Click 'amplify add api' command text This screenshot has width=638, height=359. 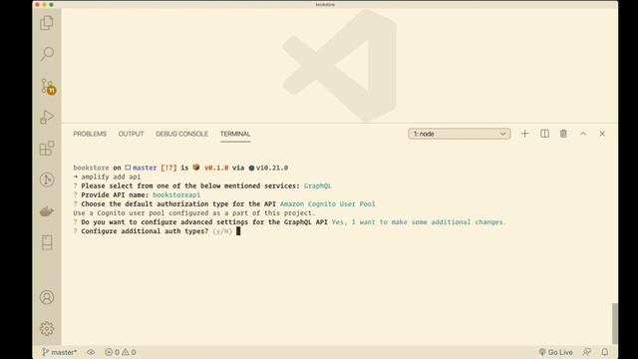point(111,177)
